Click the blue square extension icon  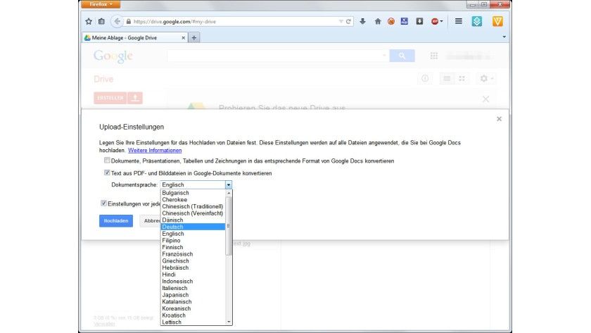click(405, 22)
